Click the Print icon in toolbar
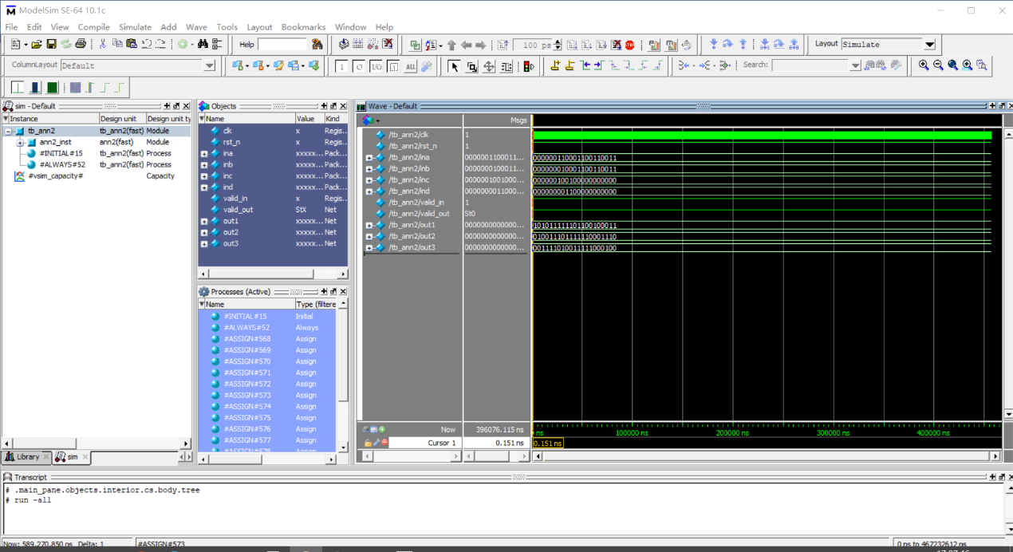The image size is (1013, 552). click(80, 45)
